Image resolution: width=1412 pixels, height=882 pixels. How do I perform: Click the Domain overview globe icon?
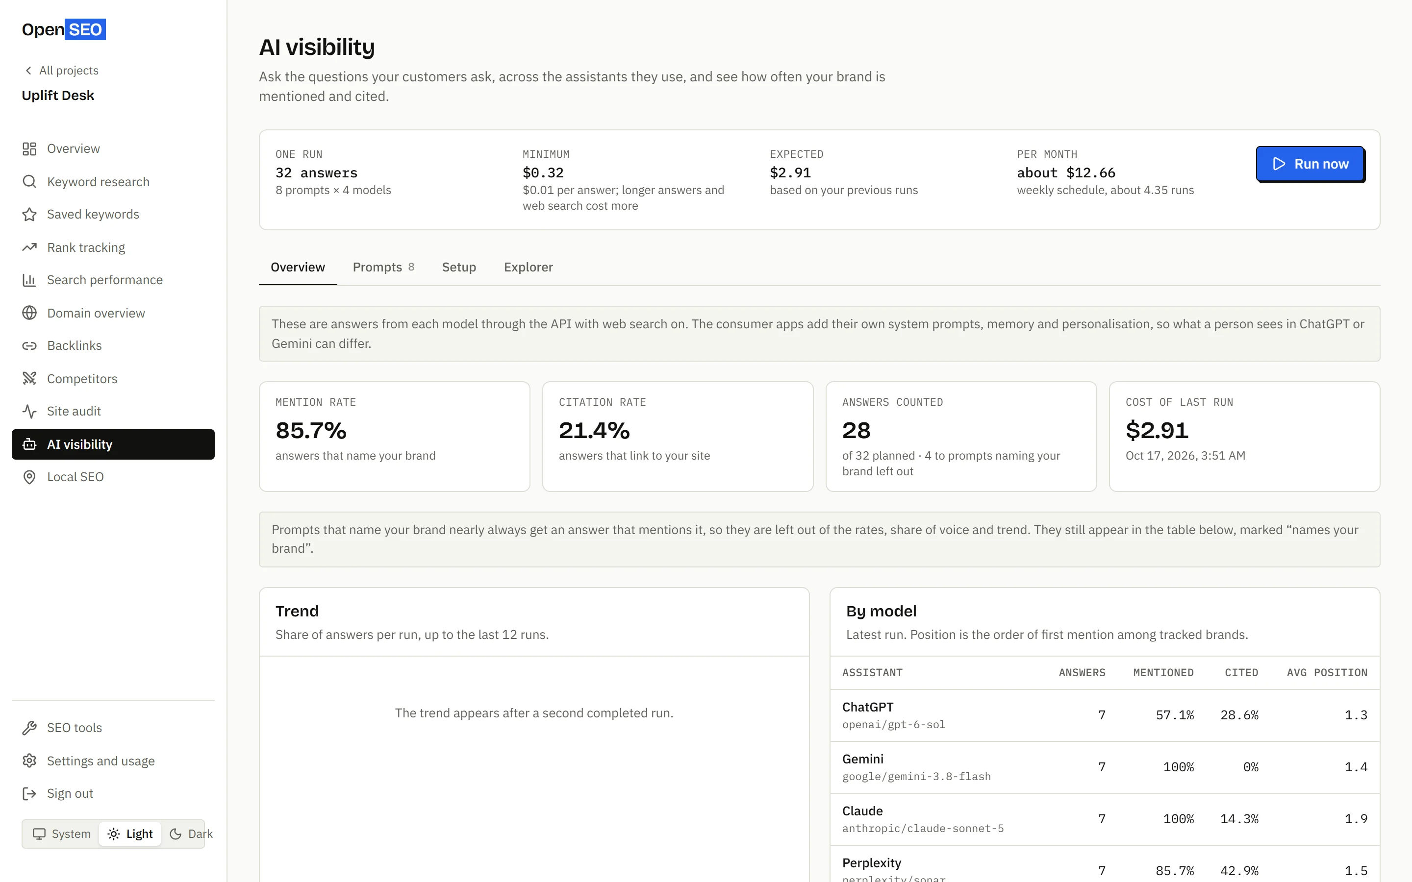click(29, 313)
